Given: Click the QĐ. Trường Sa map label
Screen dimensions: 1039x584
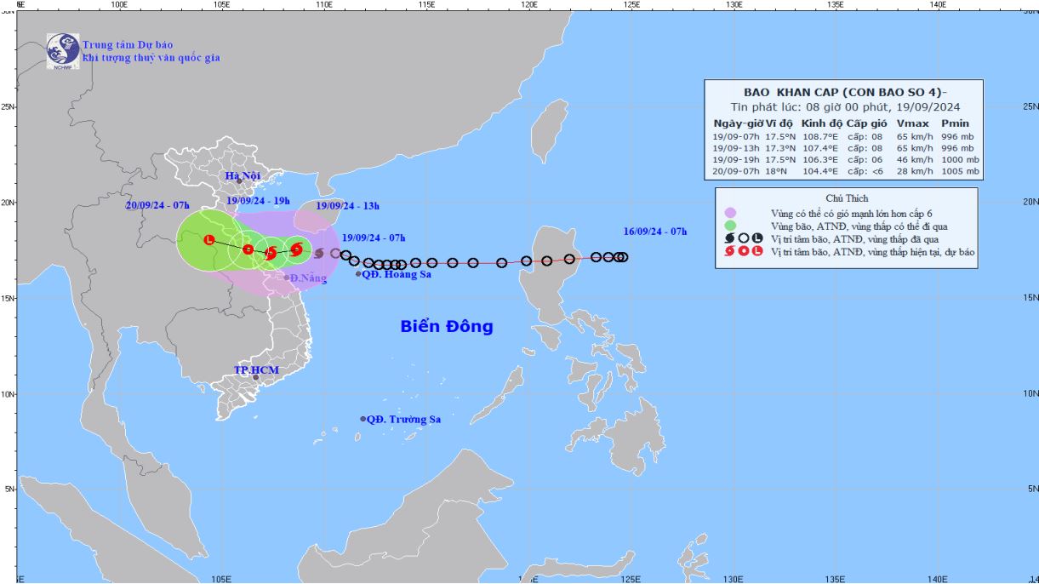Looking at the screenshot, I should pos(404,419).
